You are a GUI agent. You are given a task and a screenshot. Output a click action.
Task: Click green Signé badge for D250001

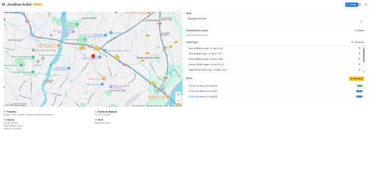(360, 86)
